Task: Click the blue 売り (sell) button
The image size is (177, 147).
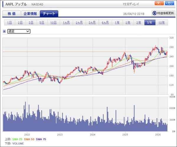Action: (x=169, y=4)
